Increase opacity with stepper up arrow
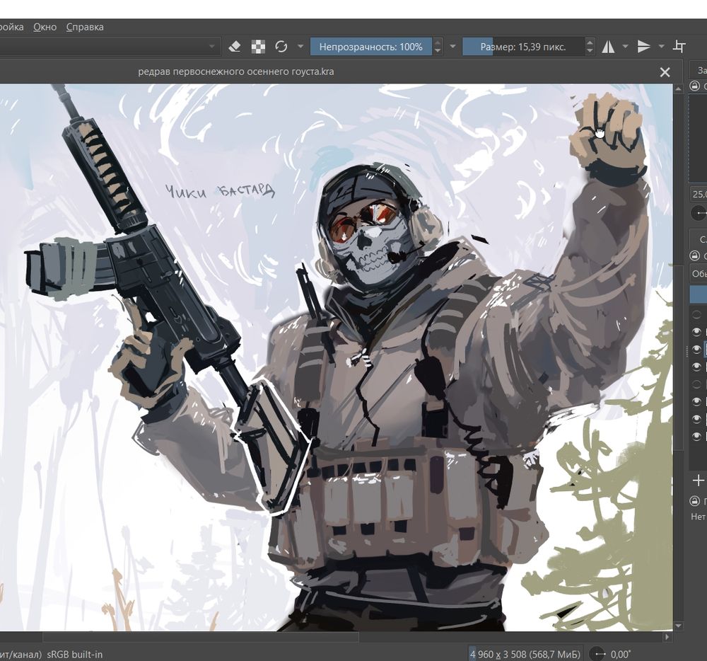The width and height of the screenshot is (707, 661). pos(438,42)
